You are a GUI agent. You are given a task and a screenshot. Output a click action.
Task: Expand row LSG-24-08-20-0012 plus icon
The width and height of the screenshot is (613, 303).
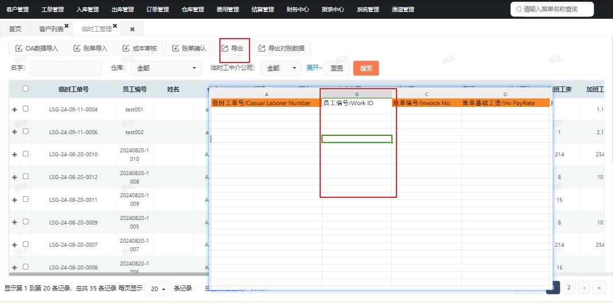[x=14, y=177]
